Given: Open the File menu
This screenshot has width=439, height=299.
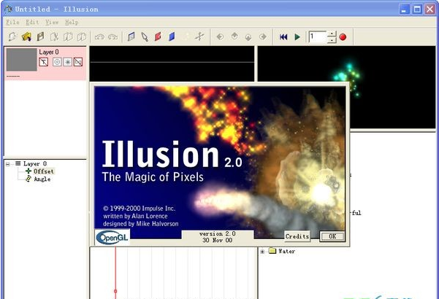Looking at the screenshot, I should (12, 23).
